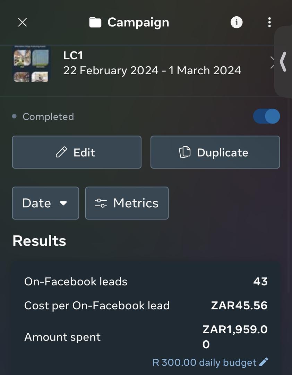This screenshot has width=292, height=375.
Task: Switch off the Completed campaign status toggle
Action: coord(266,116)
